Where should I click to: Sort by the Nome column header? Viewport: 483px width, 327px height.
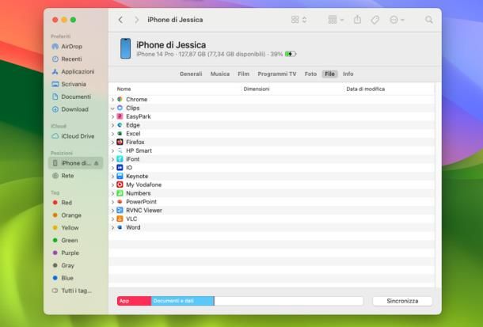pyautogui.click(x=124, y=89)
